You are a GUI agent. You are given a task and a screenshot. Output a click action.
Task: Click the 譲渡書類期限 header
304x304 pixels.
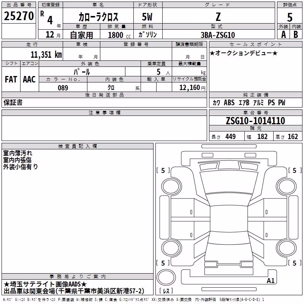[189, 44]
